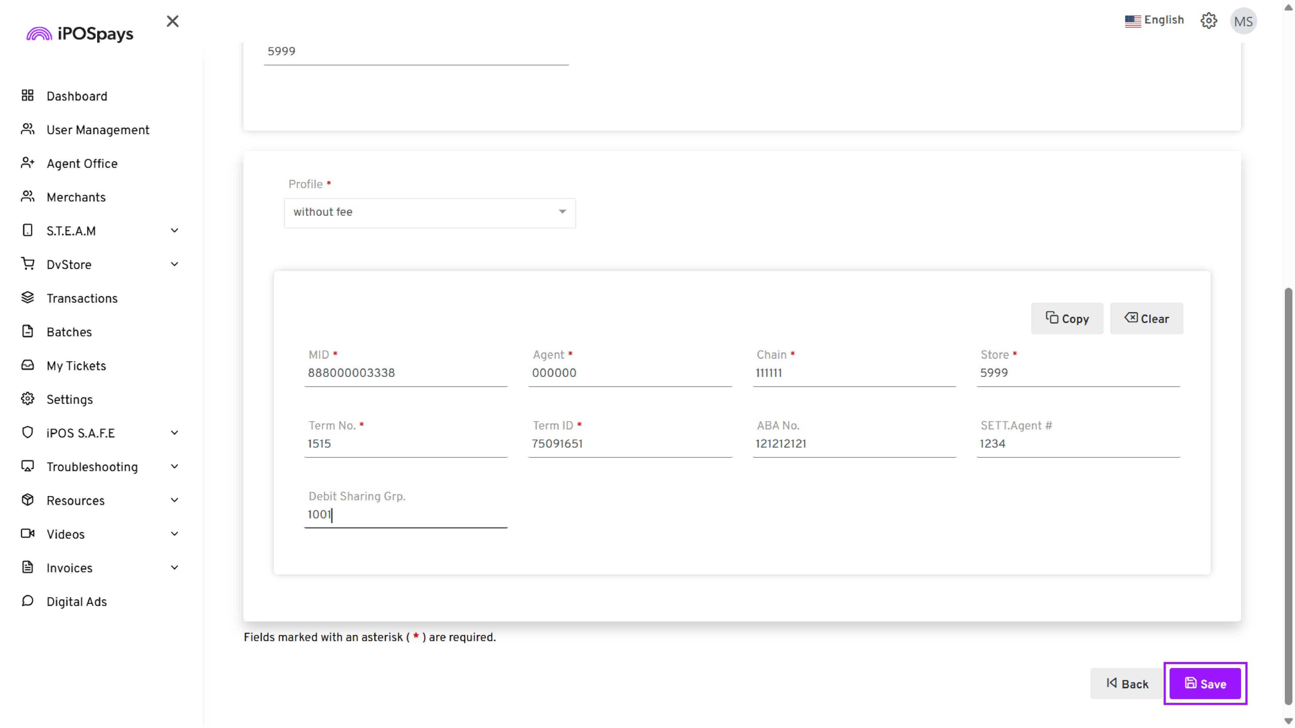Expand the S.T.E.A.M menu chevron
Image resolution: width=1295 pixels, height=728 pixels.
tap(174, 231)
